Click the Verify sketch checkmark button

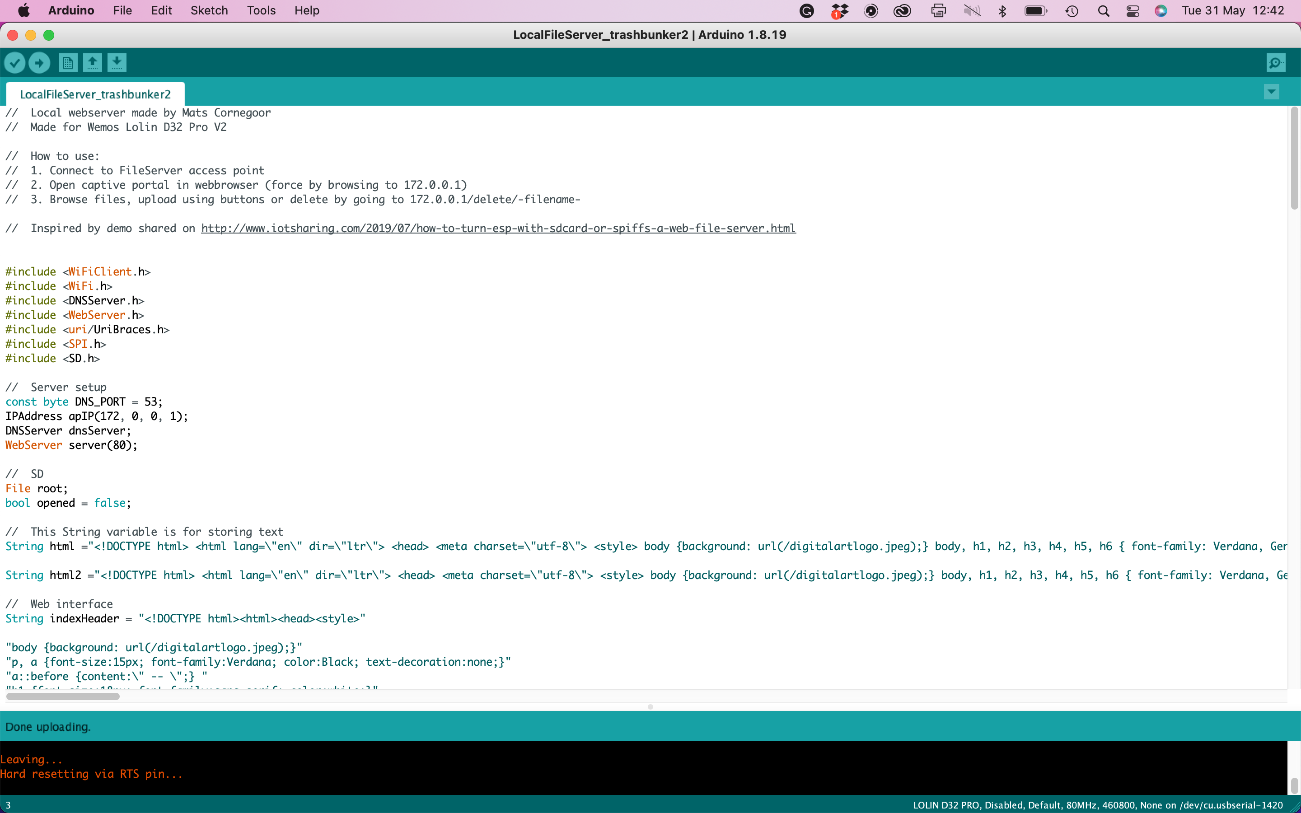[x=15, y=63]
